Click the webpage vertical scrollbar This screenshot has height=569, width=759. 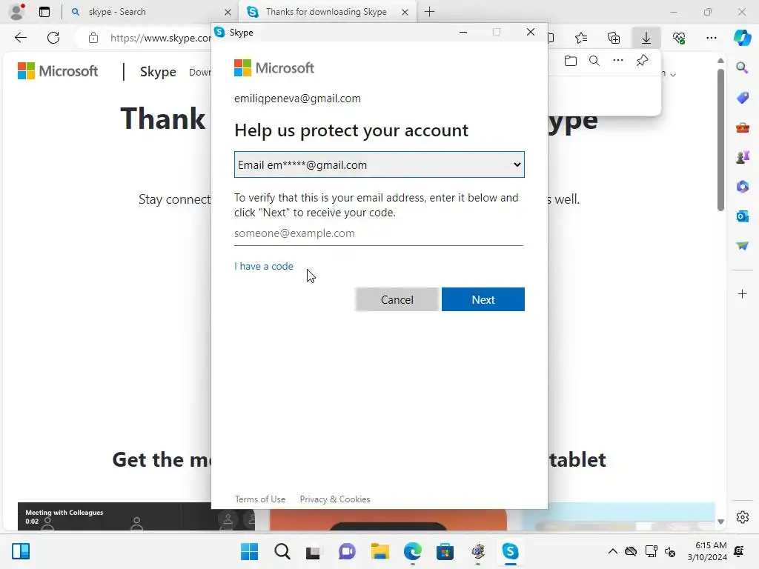coord(720,140)
